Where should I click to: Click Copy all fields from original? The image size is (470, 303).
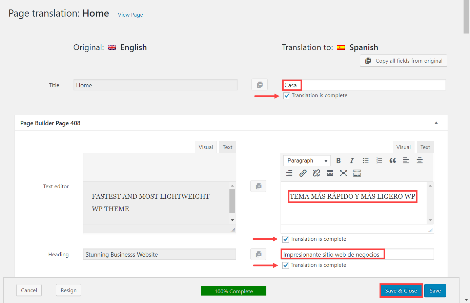tap(404, 61)
